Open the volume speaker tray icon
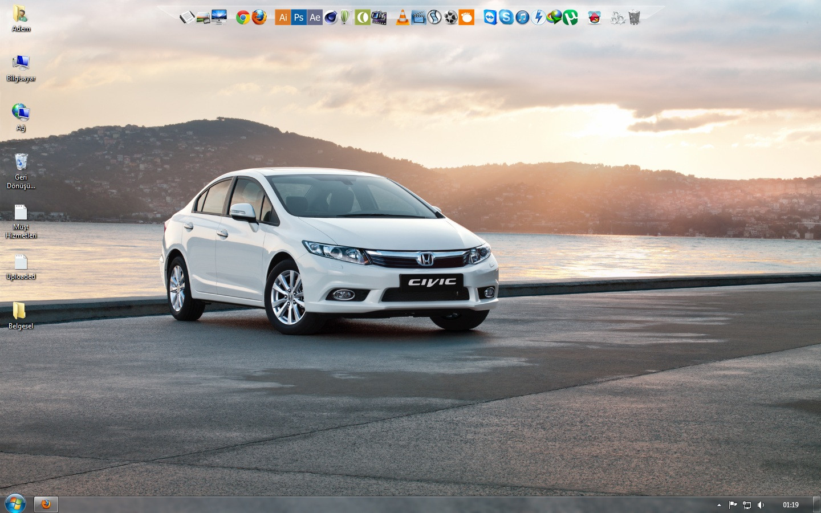This screenshot has height=513, width=821. pos(761,505)
